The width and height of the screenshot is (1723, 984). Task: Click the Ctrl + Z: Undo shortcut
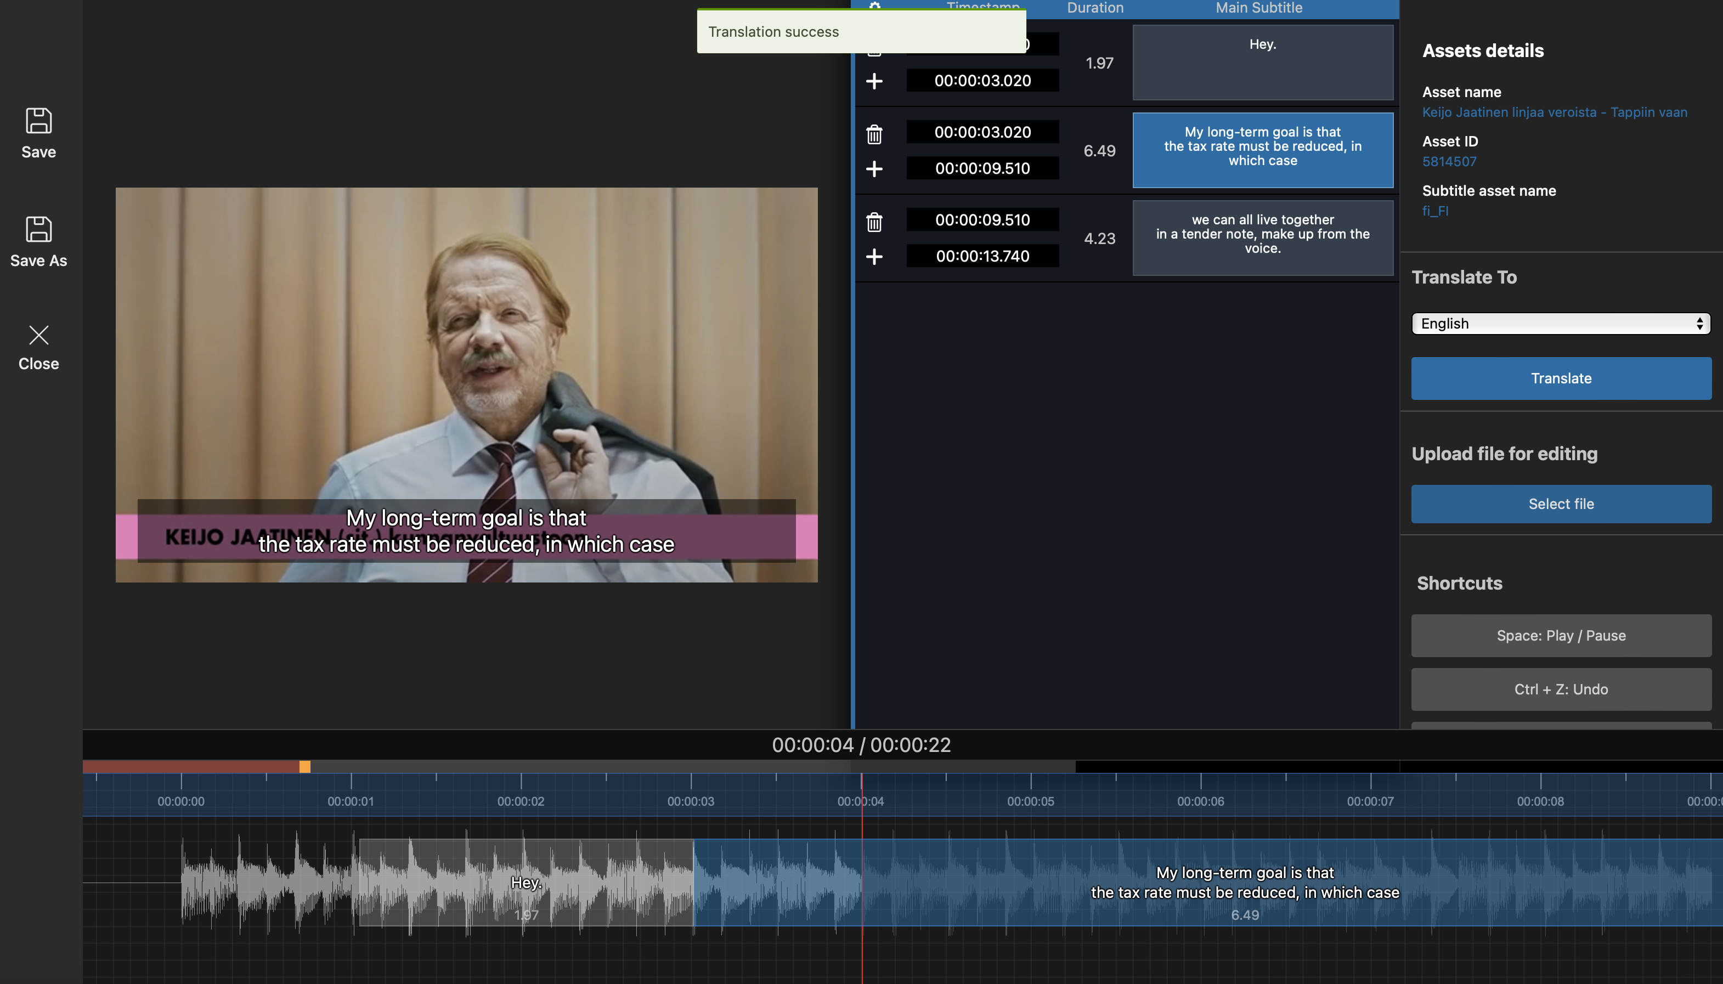click(x=1560, y=689)
